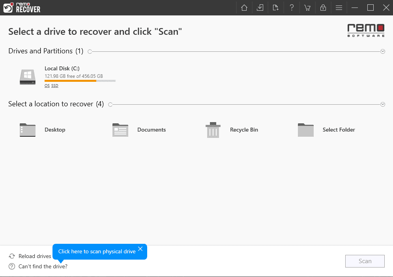Select the Desktop location label
This screenshot has height=277, width=393.
pos(55,130)
